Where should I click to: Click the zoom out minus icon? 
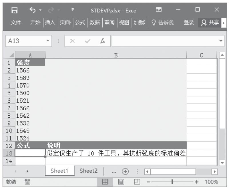point(148,182)
